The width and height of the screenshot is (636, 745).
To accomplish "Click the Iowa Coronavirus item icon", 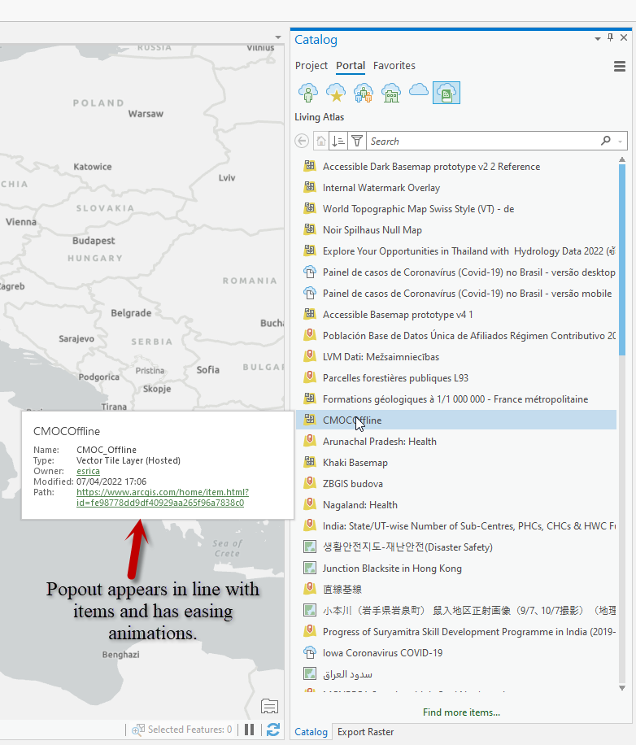I will [x=310, y=652].
